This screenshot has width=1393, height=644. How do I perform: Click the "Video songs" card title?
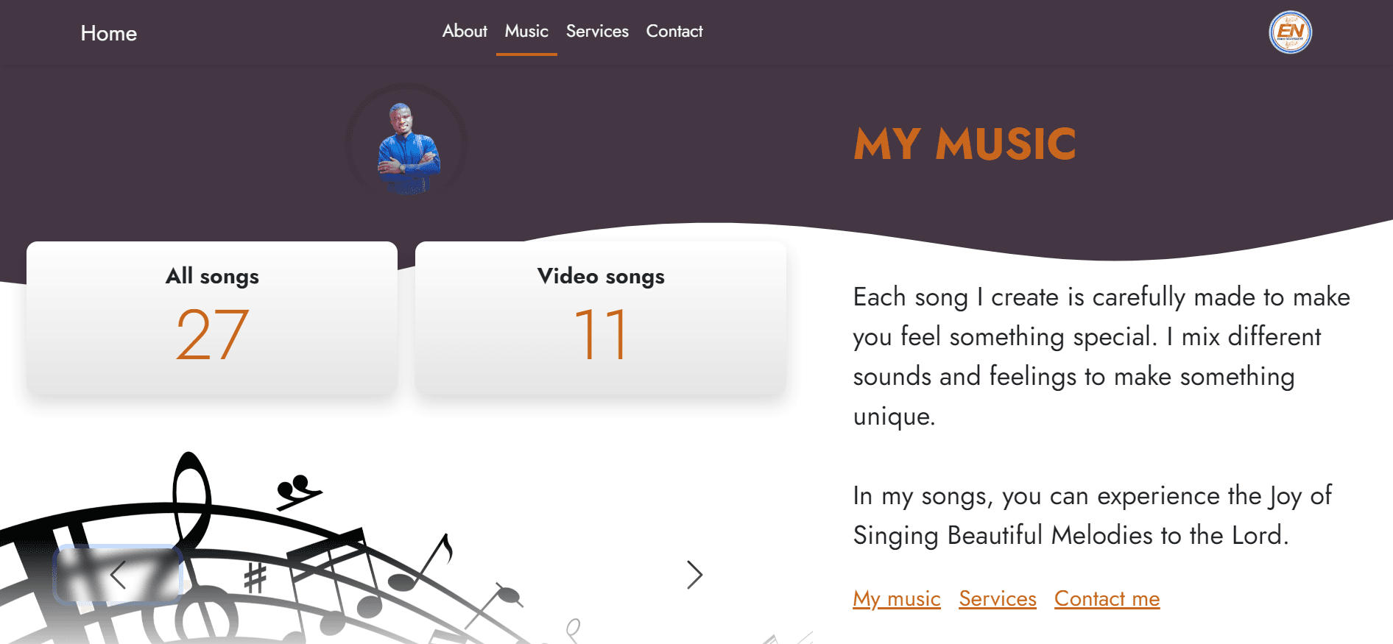pyautogui.click(x=601, y=276)
